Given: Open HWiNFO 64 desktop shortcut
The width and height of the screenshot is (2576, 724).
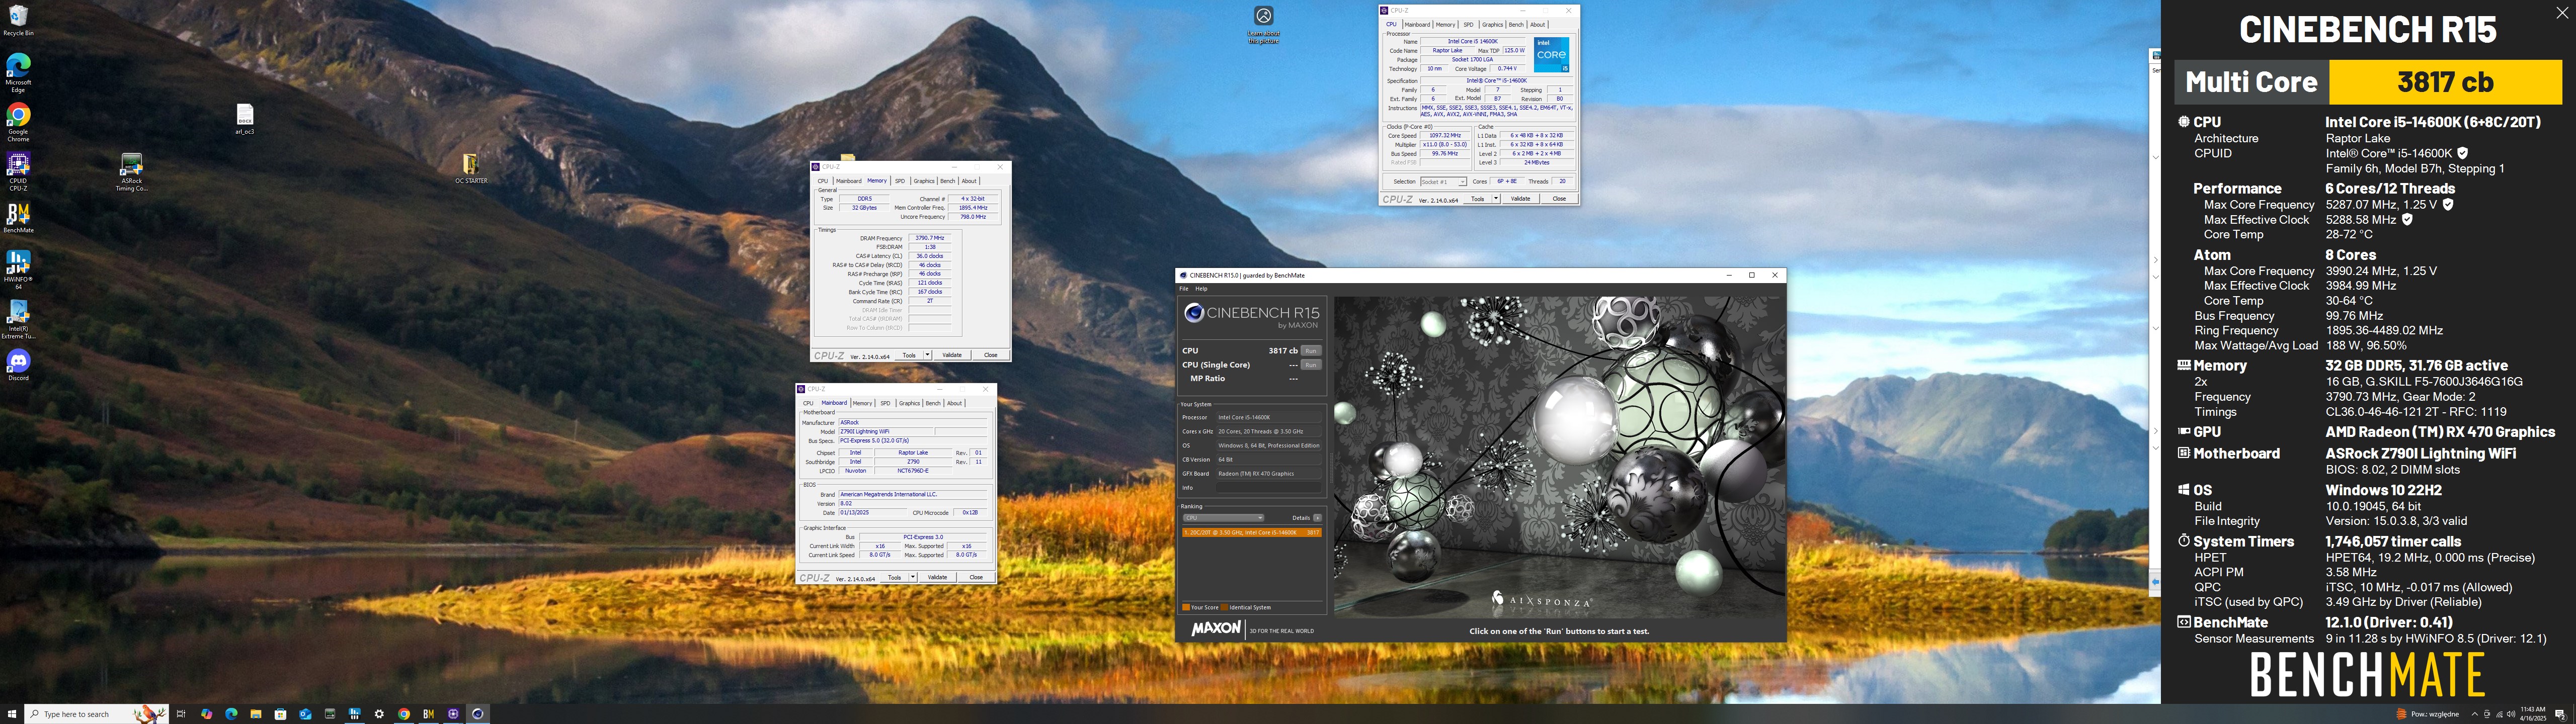Looking at the screenshot, I should coord(18,269).
